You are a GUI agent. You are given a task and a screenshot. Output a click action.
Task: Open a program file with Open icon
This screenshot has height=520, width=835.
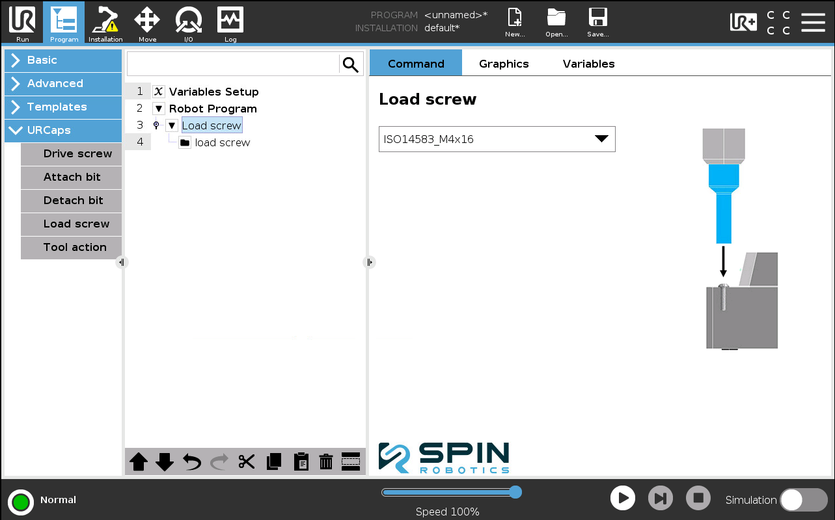click(556, 23)
